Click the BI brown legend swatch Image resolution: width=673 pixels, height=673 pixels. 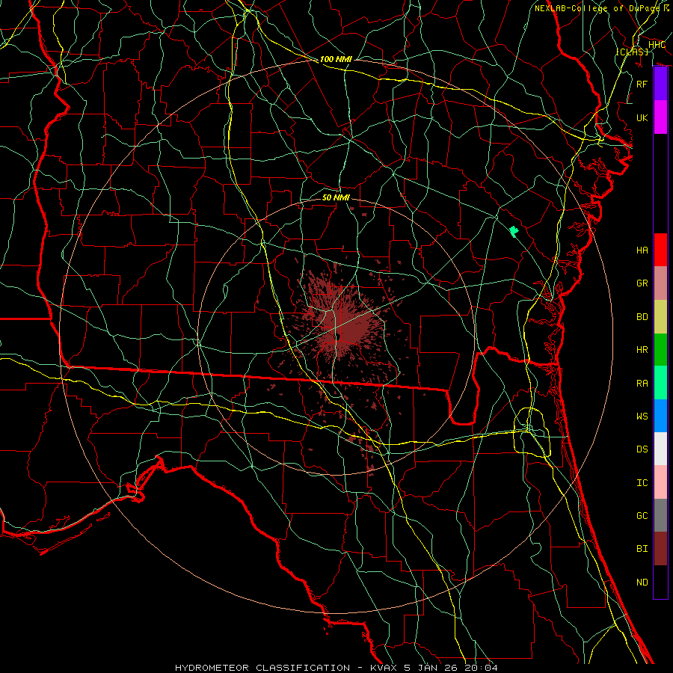[660, 549]
